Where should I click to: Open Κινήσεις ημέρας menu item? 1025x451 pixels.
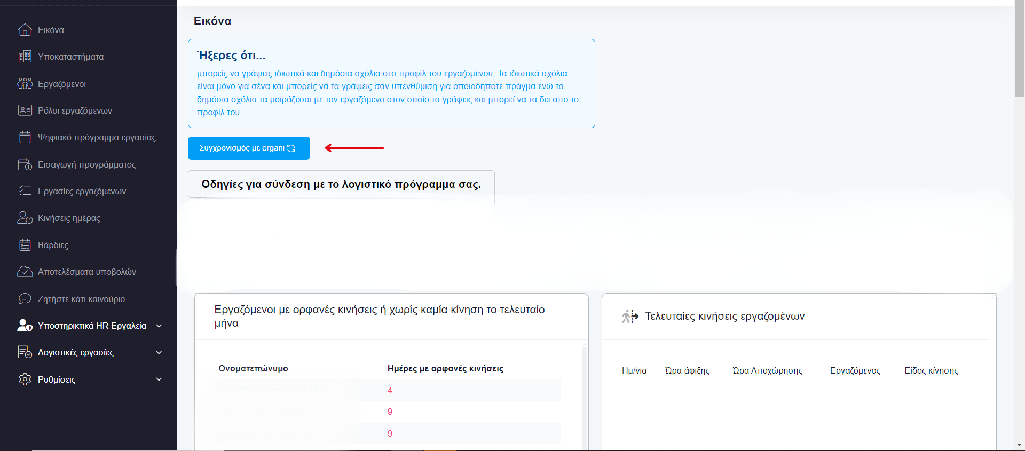(x=69, y=218)
